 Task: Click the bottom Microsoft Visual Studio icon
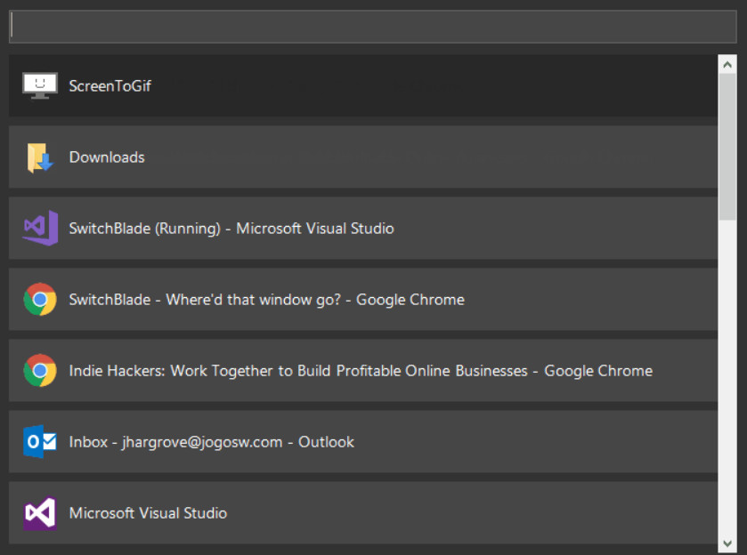pos(40,513)
